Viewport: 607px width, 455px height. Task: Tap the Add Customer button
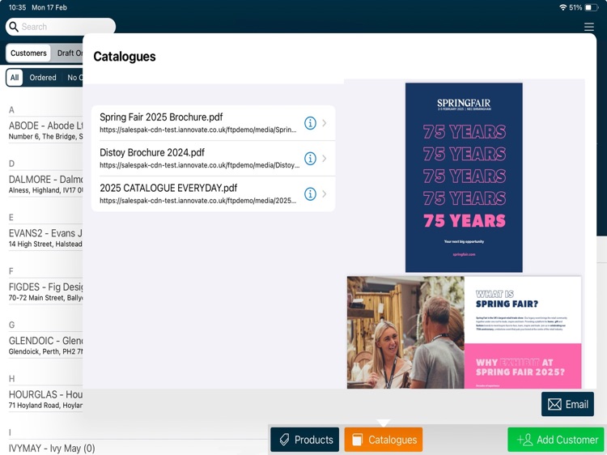tap(556, 440)
